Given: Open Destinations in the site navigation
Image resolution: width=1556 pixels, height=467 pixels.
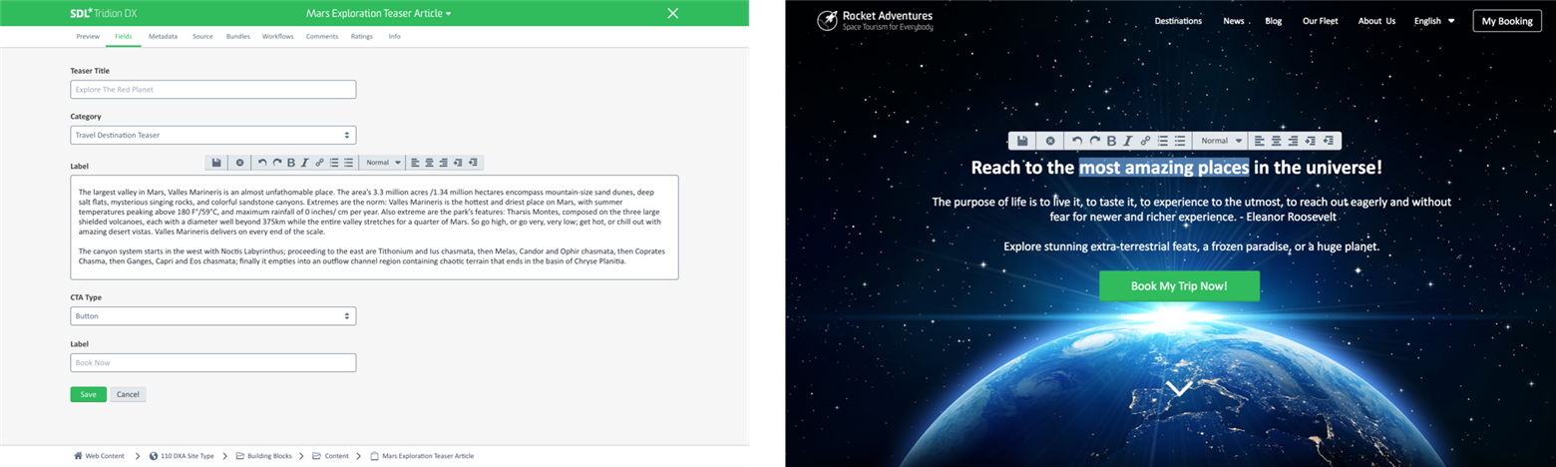Looking at the screenshot, I should 1178,21.
